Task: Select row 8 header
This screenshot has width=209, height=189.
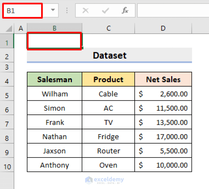Action: pyautogui.click(x=7, y=137)
